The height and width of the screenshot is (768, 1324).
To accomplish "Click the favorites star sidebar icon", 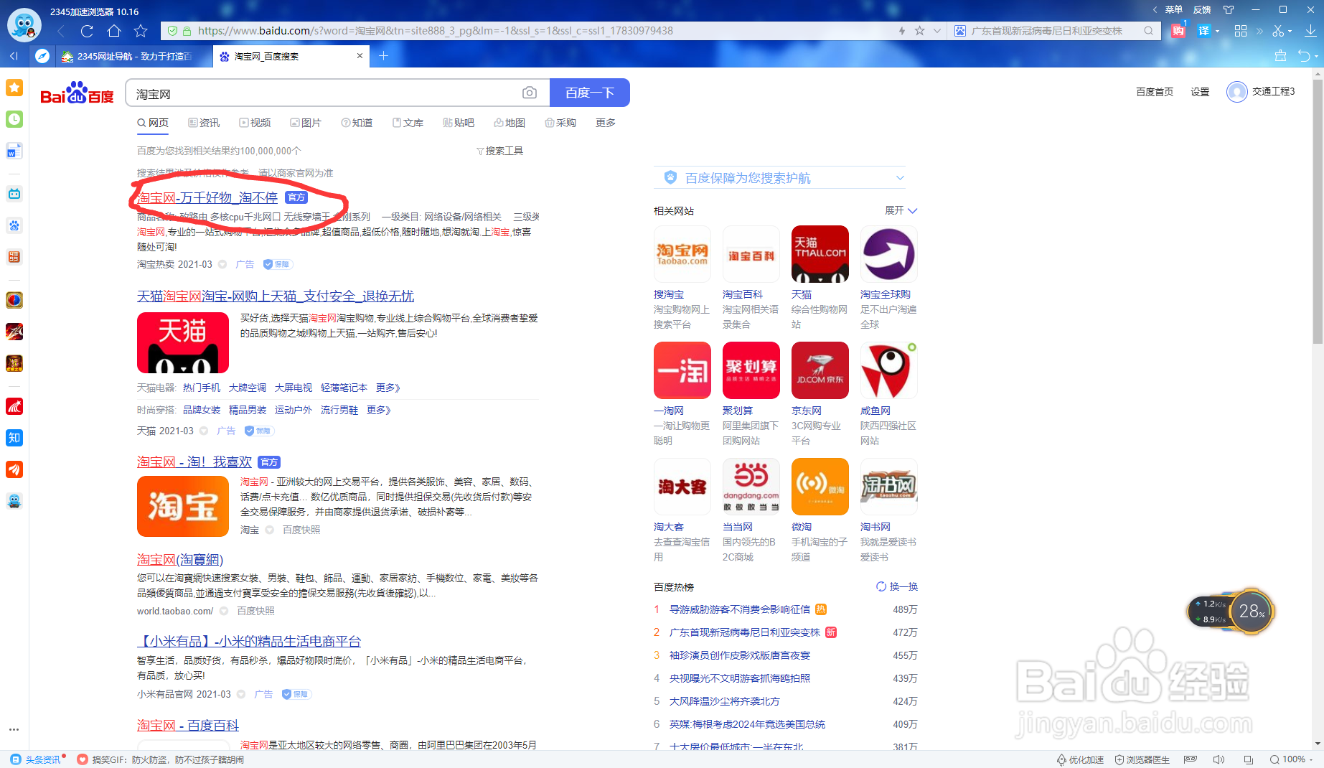I will 14,88.
